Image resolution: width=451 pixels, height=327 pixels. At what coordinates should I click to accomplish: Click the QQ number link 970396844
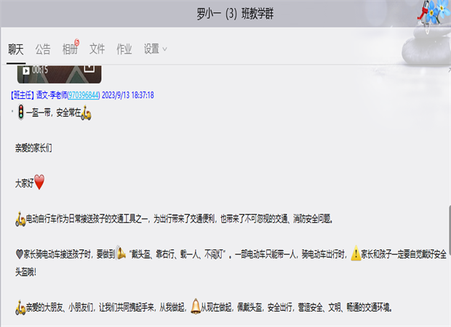84,95
